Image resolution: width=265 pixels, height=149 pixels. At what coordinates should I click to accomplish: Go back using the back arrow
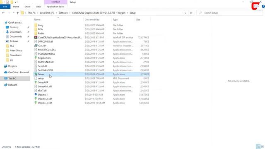[x=3, y=13]
